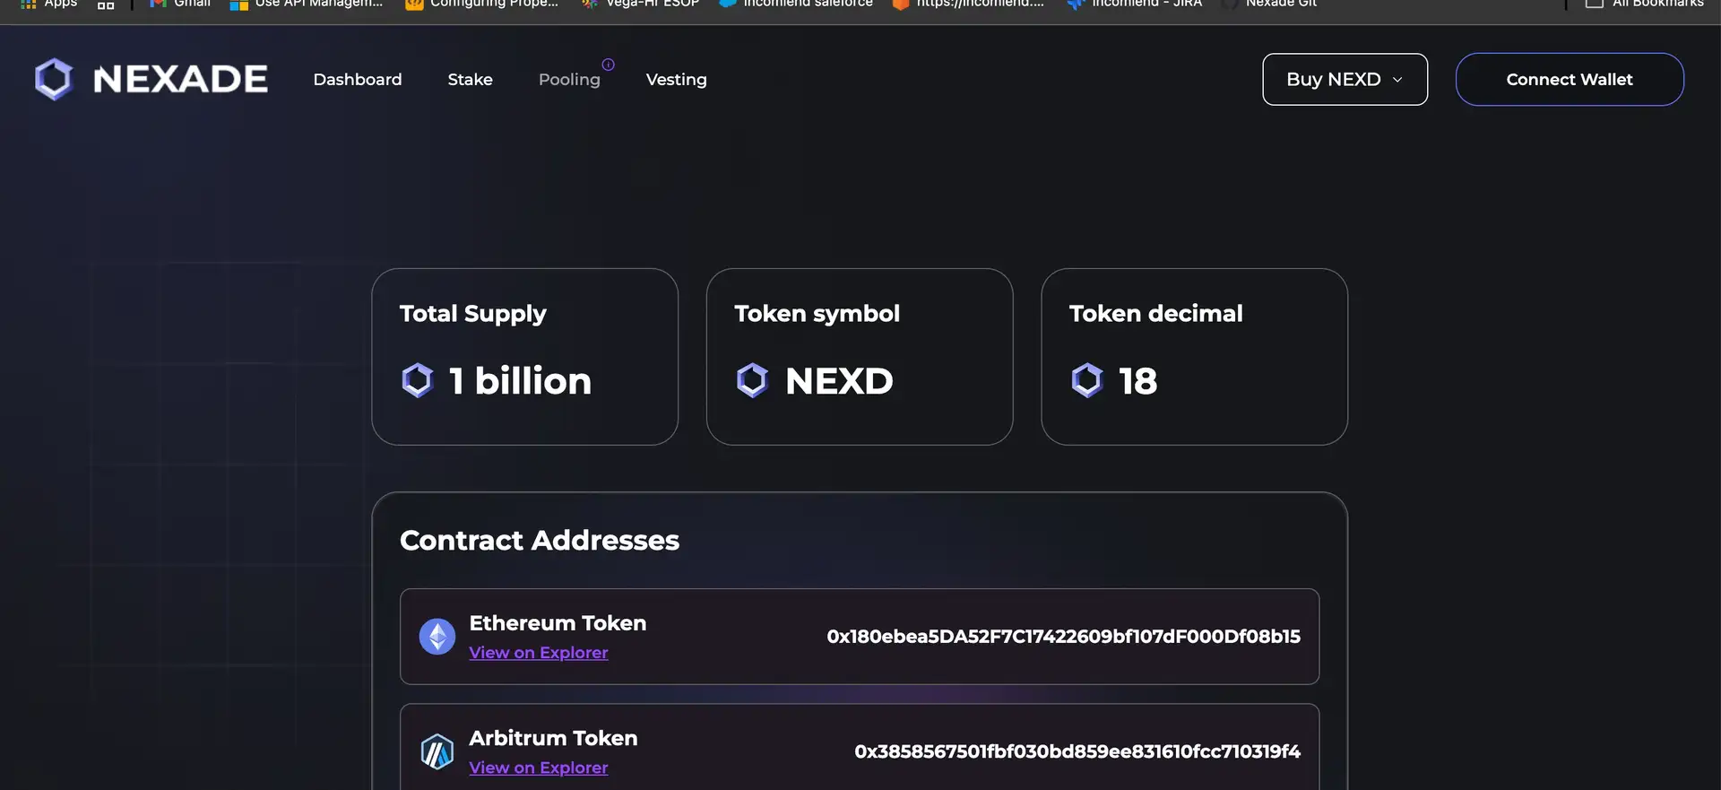Click the NEXADE wordmark text

click(x=180, y=79)
